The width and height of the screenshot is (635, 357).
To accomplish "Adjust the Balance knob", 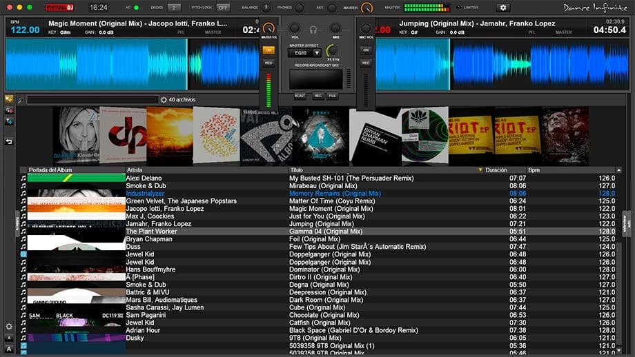I will click(266, 8).
